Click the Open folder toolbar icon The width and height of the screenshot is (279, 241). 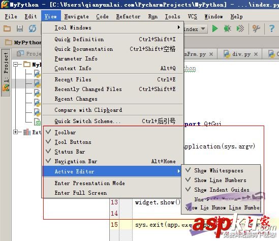(7, 28)
